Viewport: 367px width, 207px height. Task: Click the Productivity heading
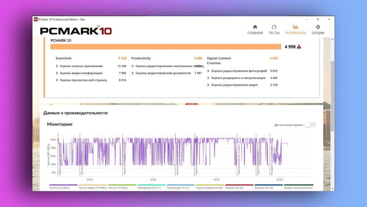141,58
